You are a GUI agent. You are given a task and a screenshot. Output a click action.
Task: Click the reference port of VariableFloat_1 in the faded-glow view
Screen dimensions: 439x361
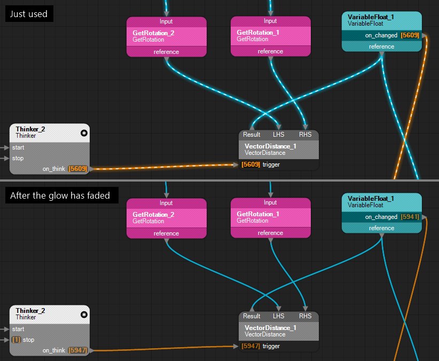(x=382, y=227)
